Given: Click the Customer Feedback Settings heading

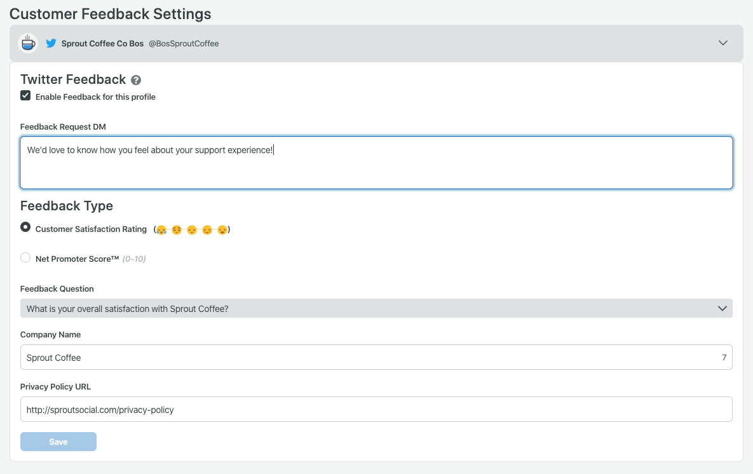Looking at the screenshot, I should pos(111,14).
